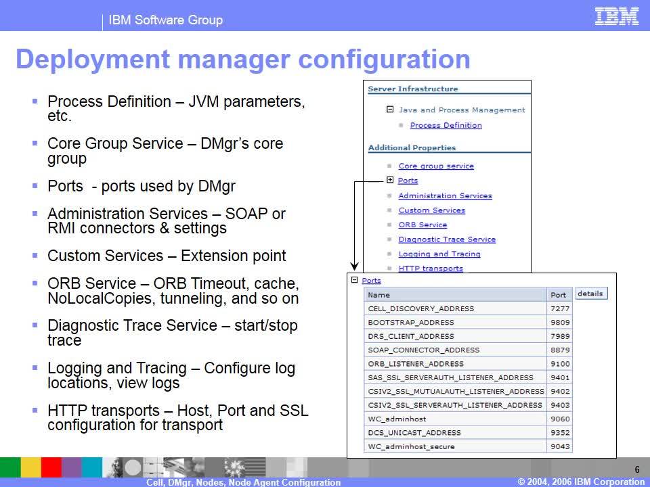
Task: Select SOAP_CONNECTOR_ADDRESS row name
Action: coord(423,350)
